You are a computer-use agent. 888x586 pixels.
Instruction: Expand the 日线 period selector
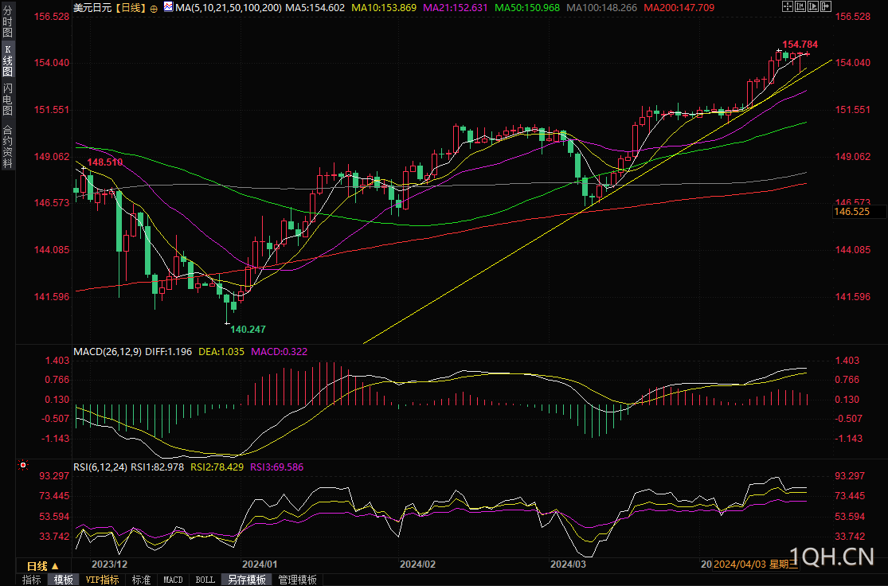click(43, 566)
